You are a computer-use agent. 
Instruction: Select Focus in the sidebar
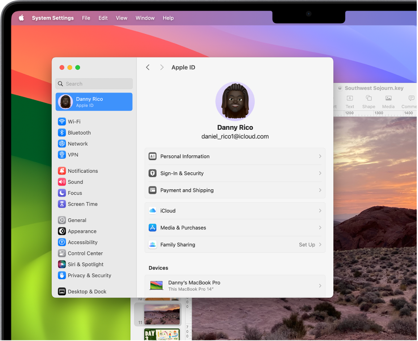[75, 193]
